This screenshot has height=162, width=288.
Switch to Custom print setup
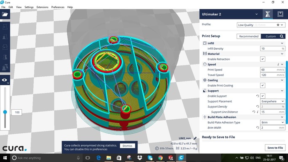(x=271, y=36)
